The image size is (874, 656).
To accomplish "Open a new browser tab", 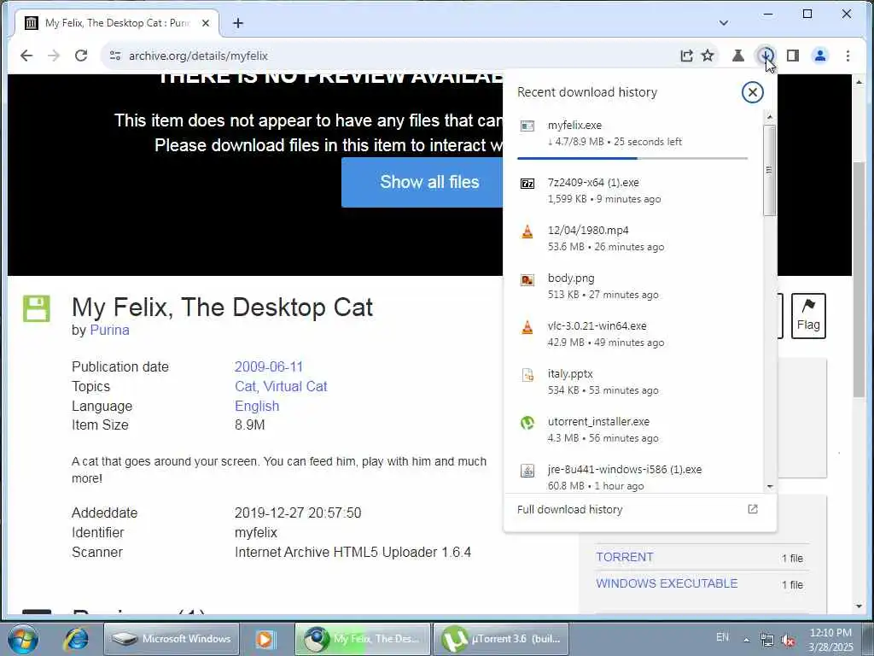I will (238, 23).
